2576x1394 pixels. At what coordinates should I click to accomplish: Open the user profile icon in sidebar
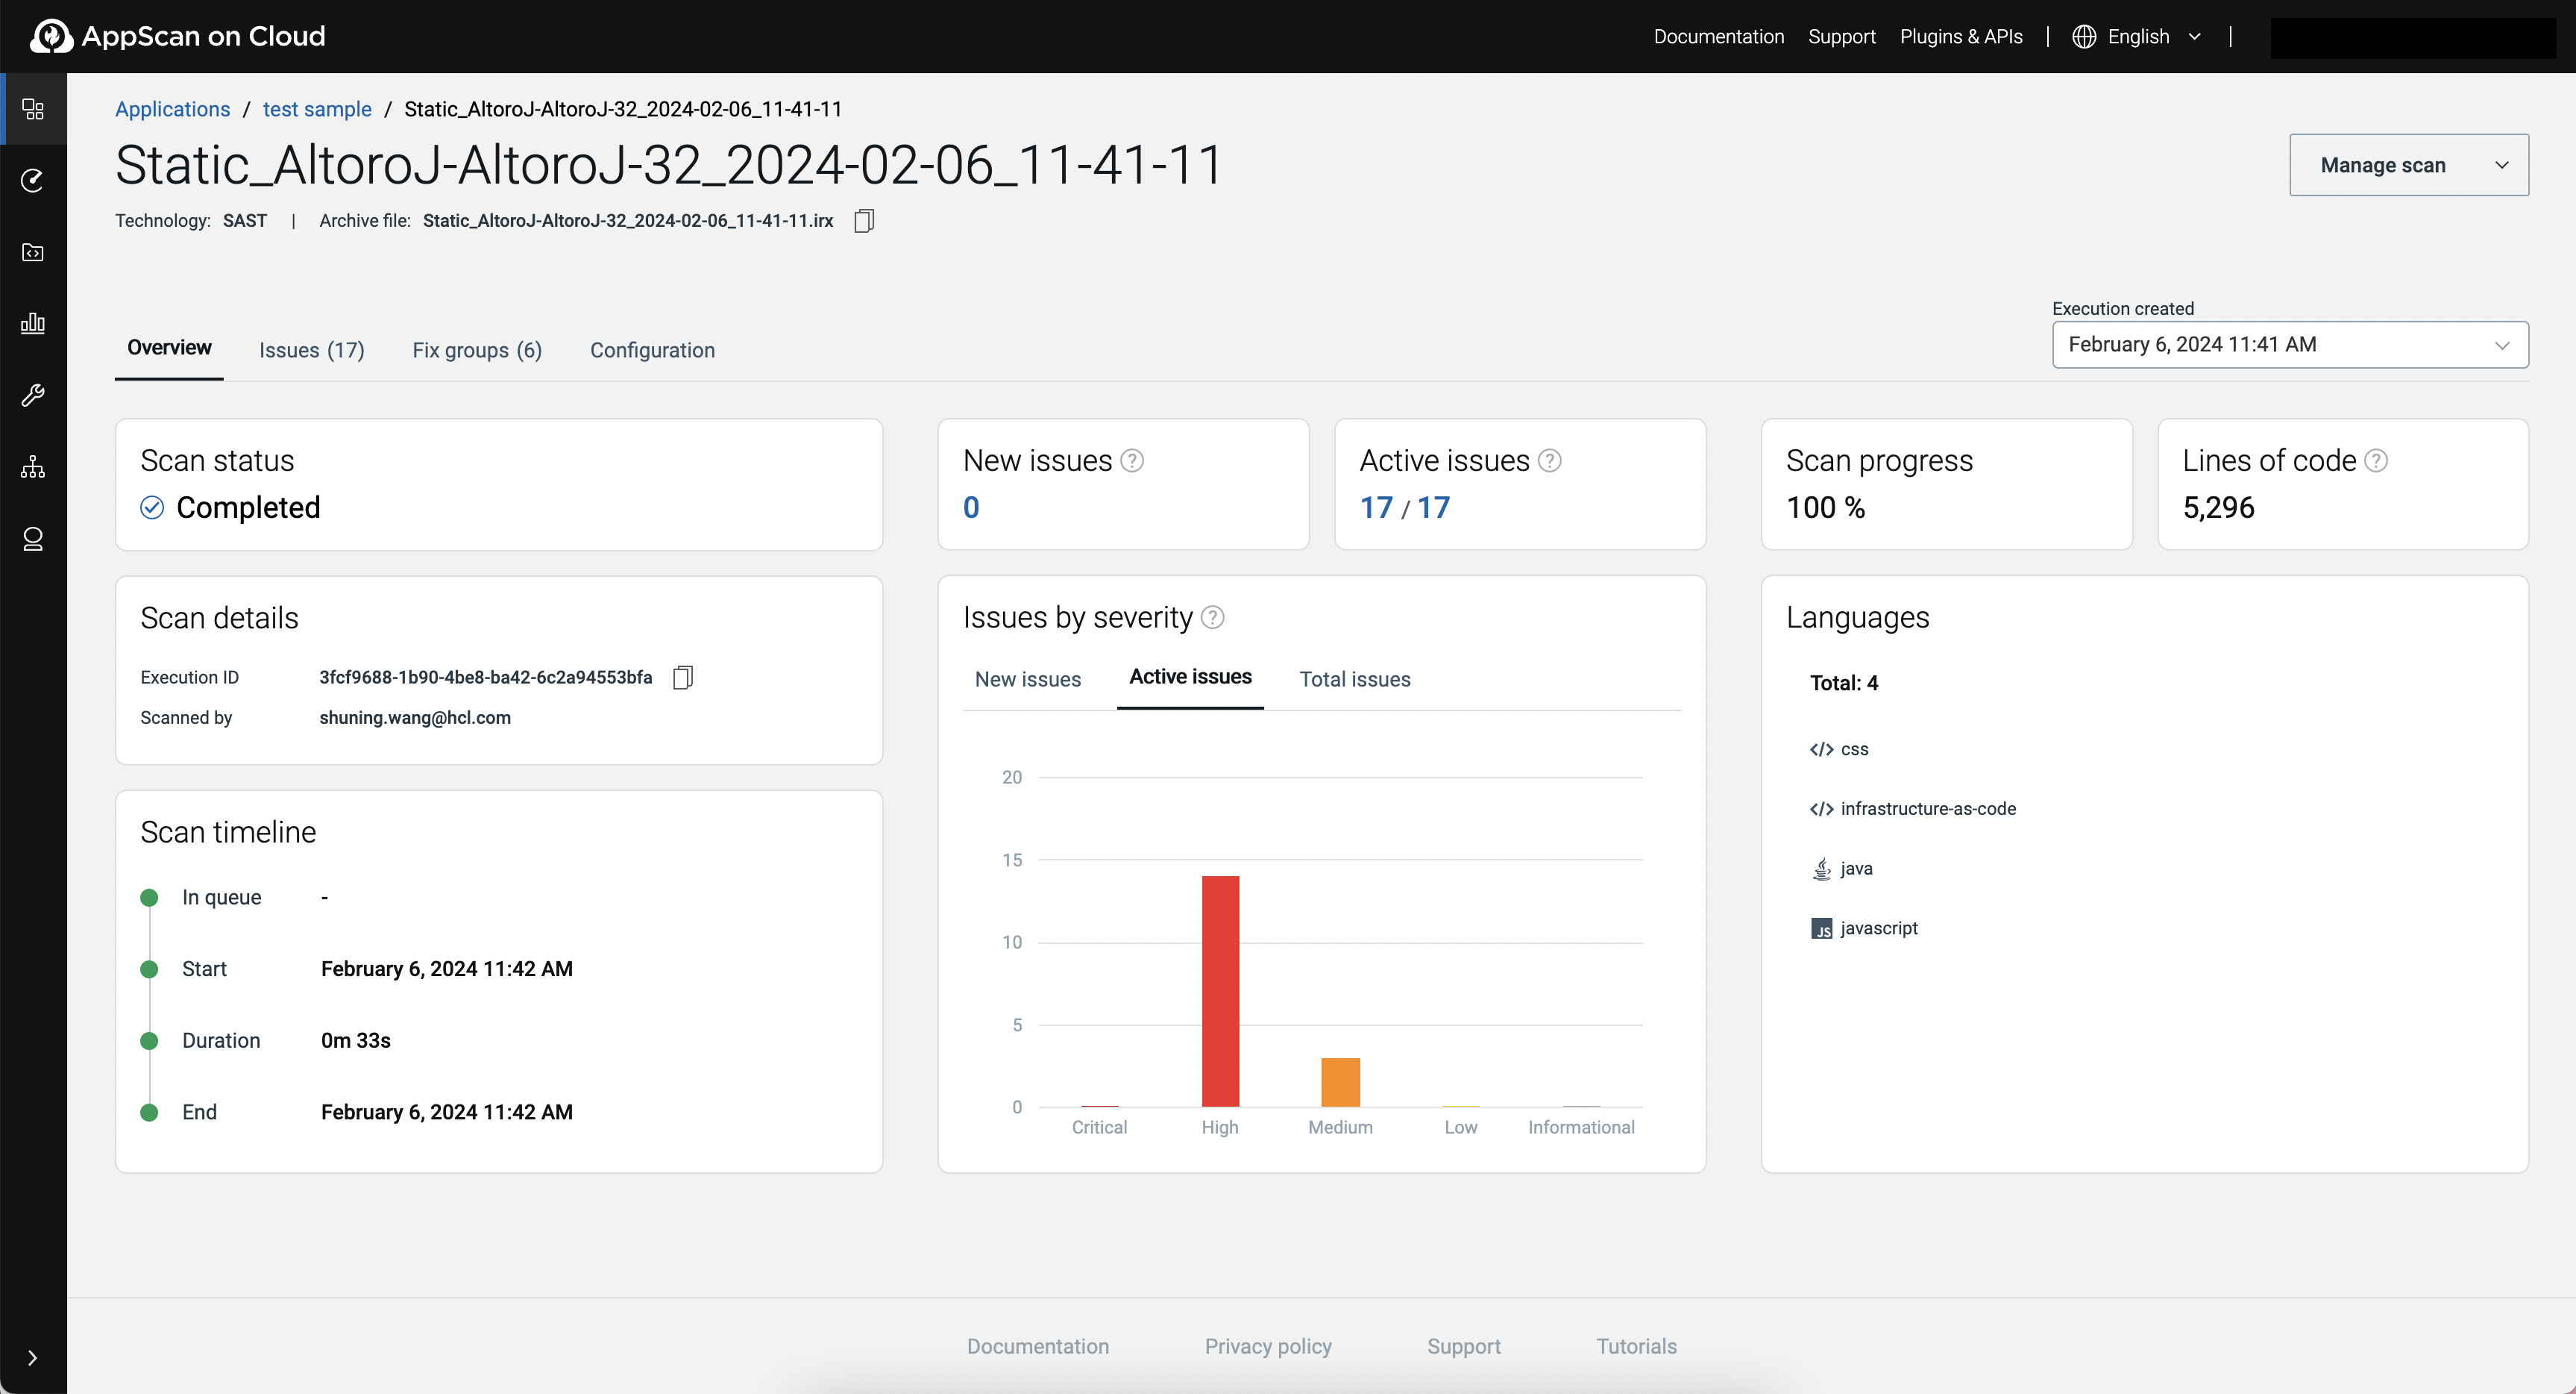point(33,538)
